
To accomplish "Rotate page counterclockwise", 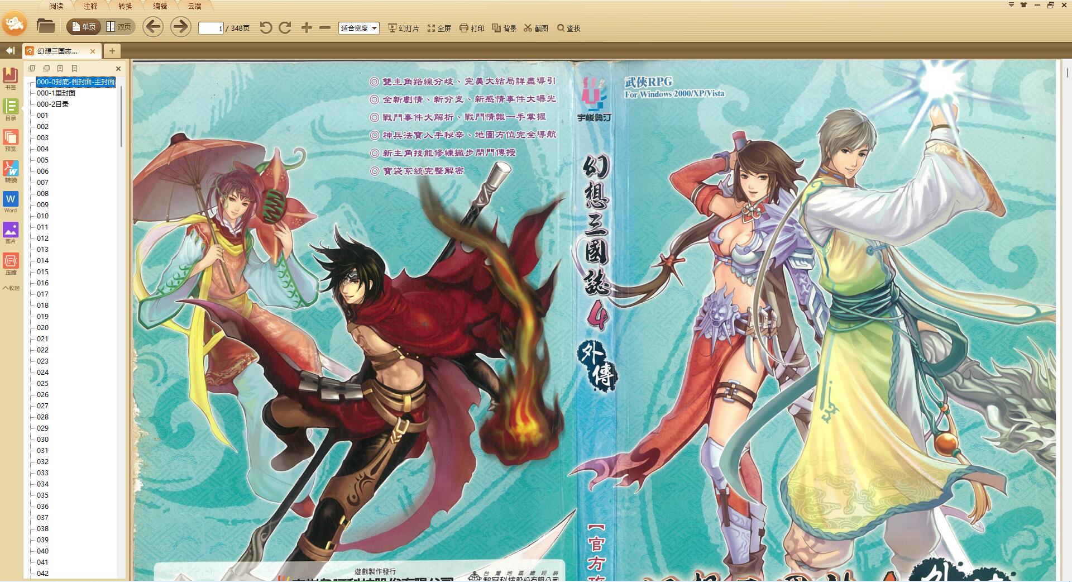I will pyautogui.click(x=266, y=28).
